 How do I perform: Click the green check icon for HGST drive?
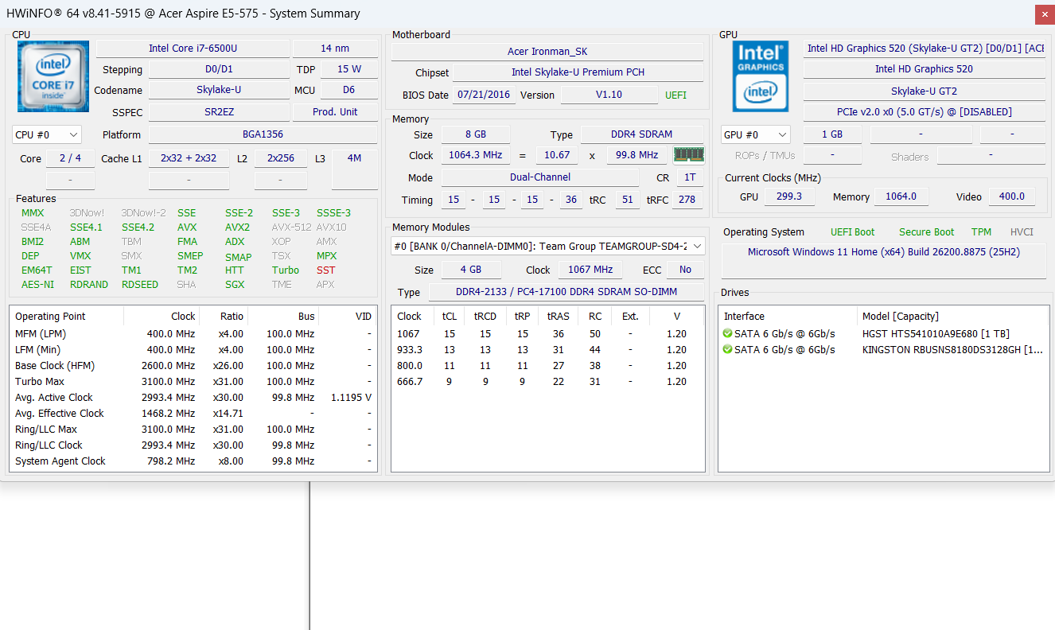pos(727,333)
